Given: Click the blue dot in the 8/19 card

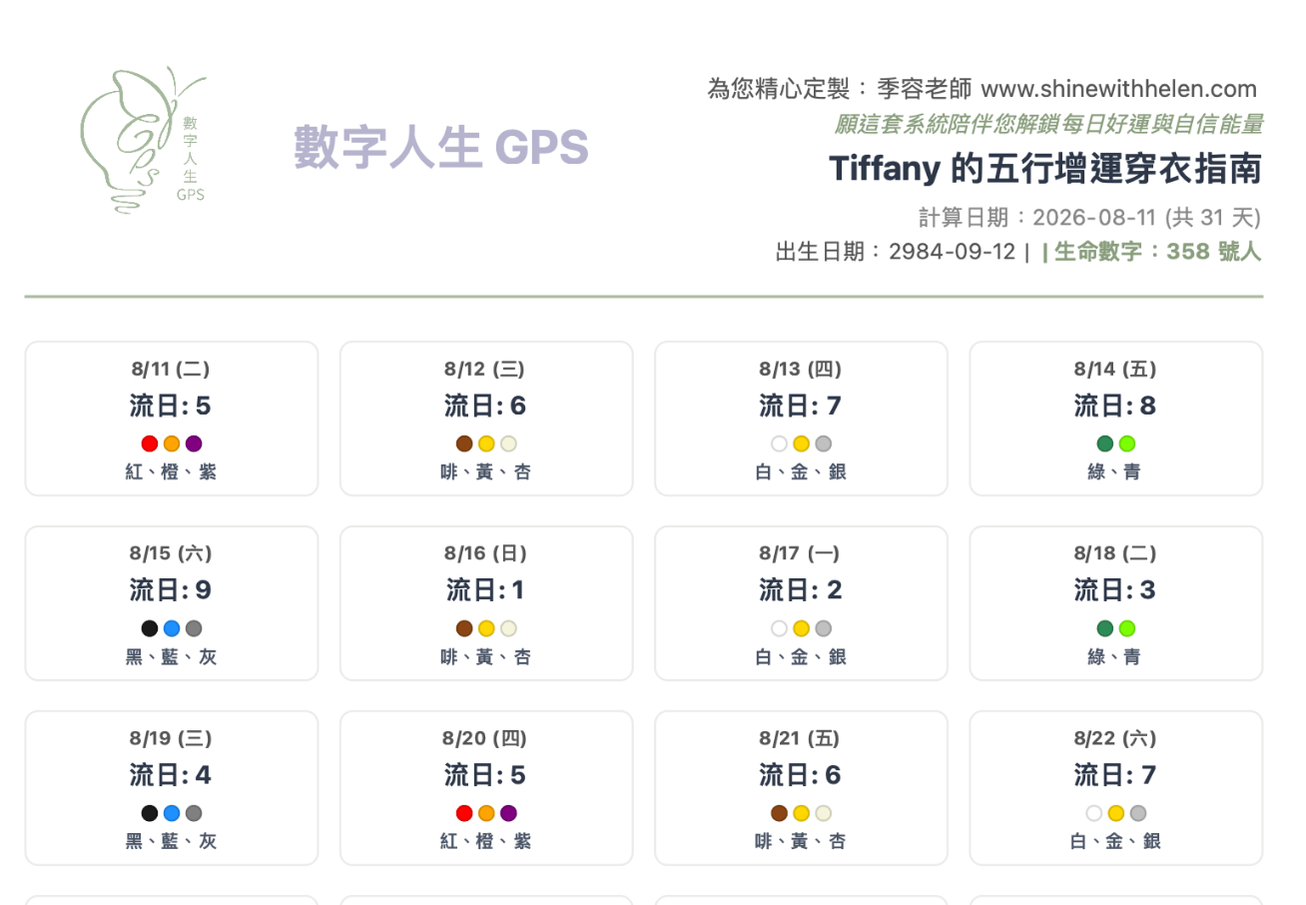Looking at the screenshot, I should coord(172,813).
